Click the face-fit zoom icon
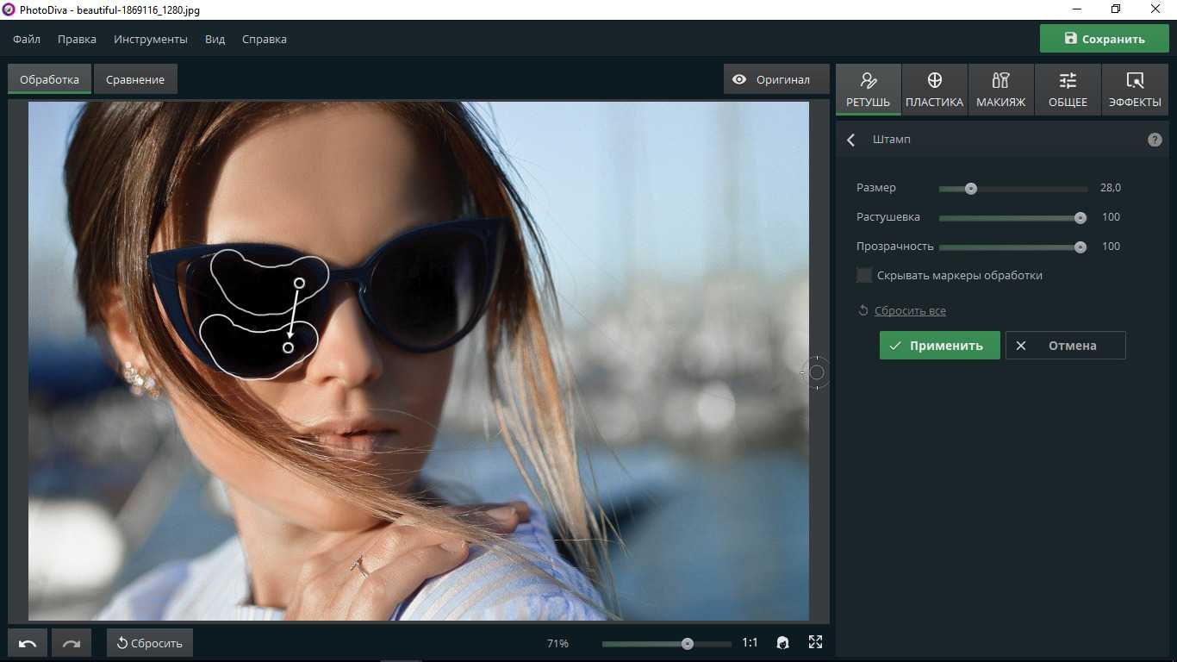The height and width of the screenshot is (662, 1177). (x=782, y=643)
